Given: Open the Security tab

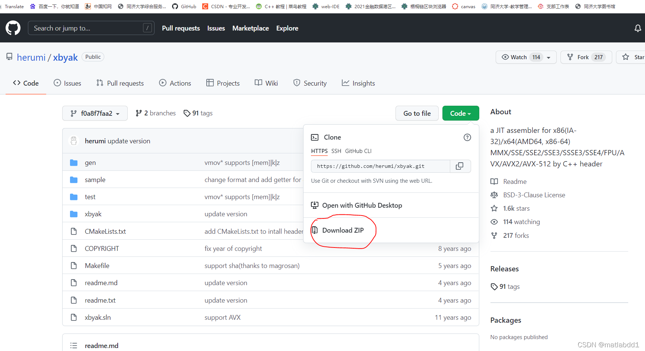Looking at the screenshot, I should pyautogui.click(x=310, y=83).
